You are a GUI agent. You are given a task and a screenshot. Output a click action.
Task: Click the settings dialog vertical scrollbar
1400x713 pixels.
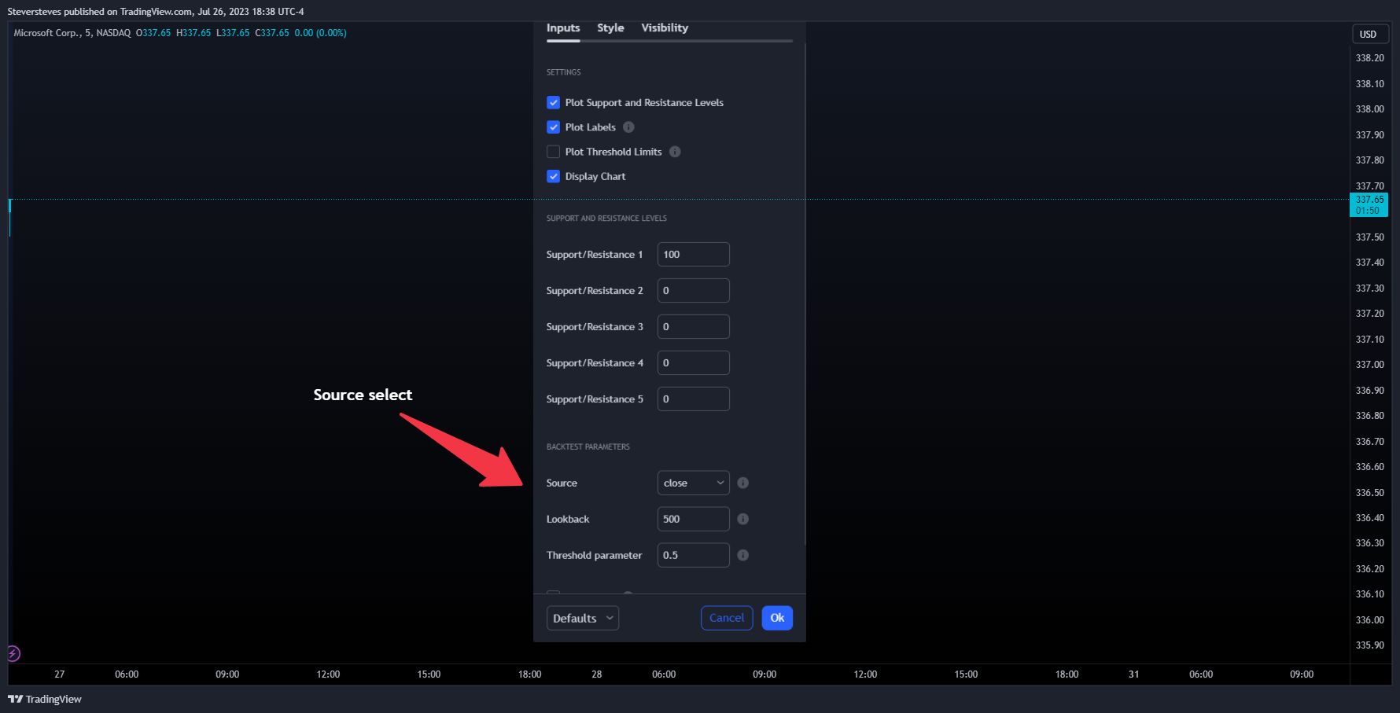coord(805,293)
